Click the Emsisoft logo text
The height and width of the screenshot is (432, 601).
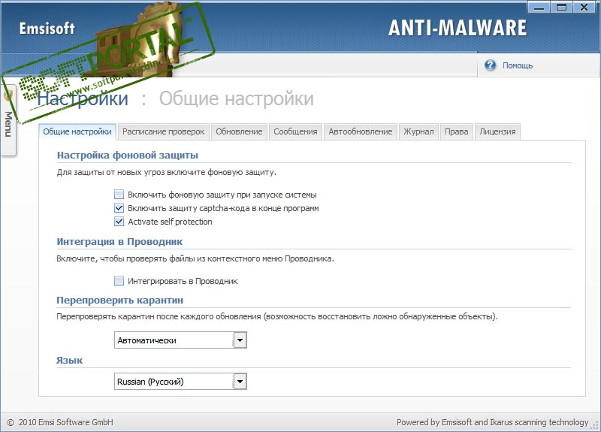47,29
